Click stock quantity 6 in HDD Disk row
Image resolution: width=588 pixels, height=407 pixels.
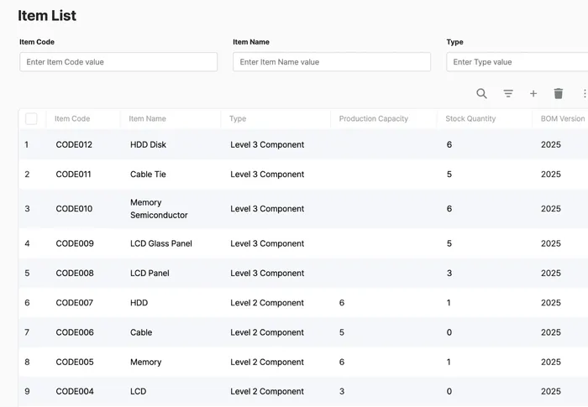pyautogui.click(x=449, y=144)
